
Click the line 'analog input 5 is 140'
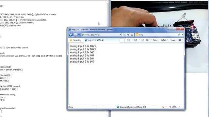82,61
